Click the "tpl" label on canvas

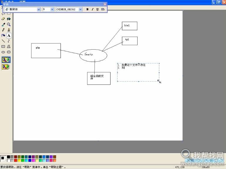[x=127, y=39]
